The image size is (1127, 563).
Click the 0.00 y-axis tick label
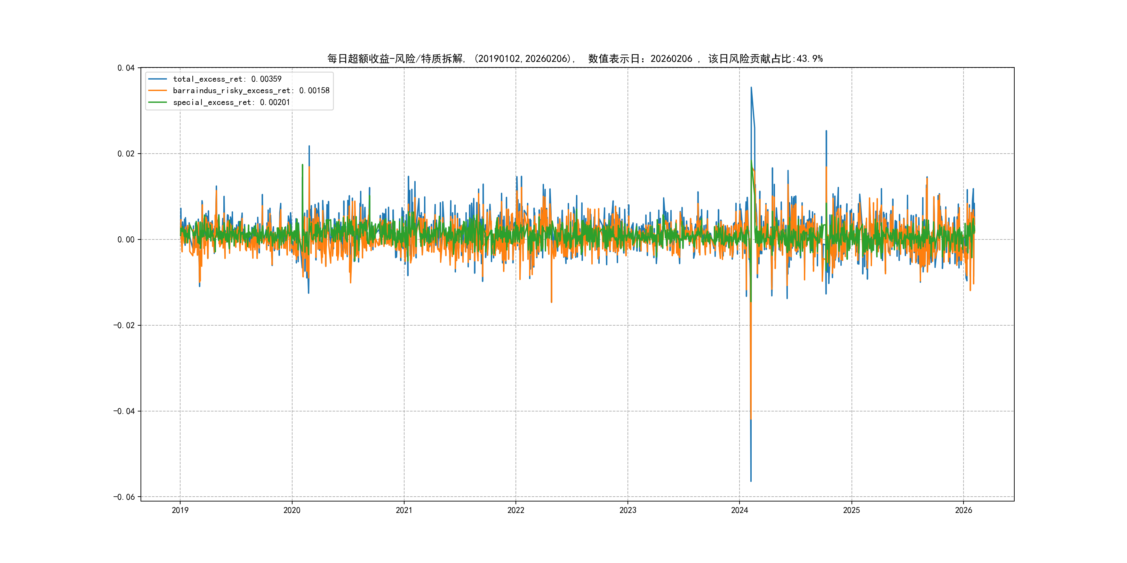126,239
